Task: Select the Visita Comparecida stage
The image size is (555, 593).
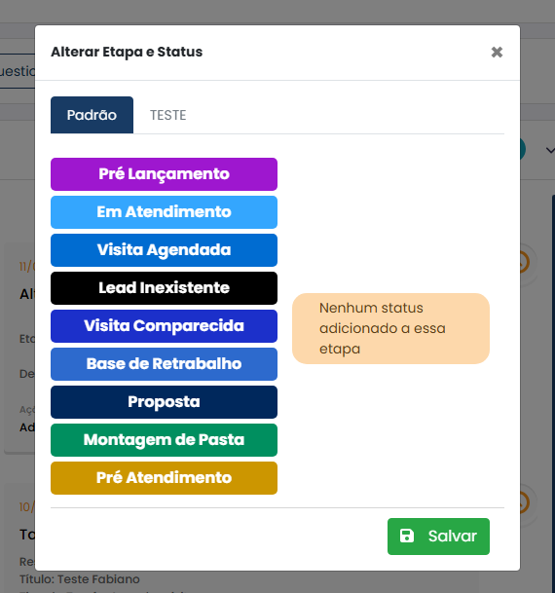Action: point(165,326)
